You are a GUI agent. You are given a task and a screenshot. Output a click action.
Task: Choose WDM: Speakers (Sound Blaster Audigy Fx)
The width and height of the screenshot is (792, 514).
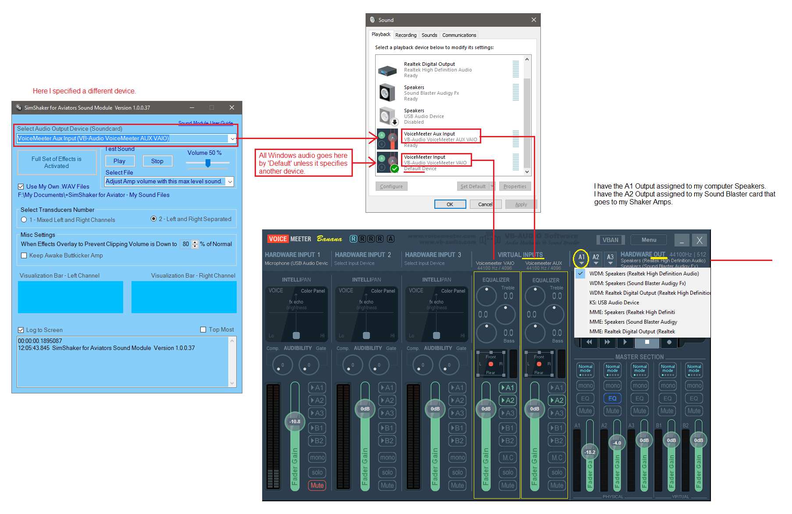[638, 283]
